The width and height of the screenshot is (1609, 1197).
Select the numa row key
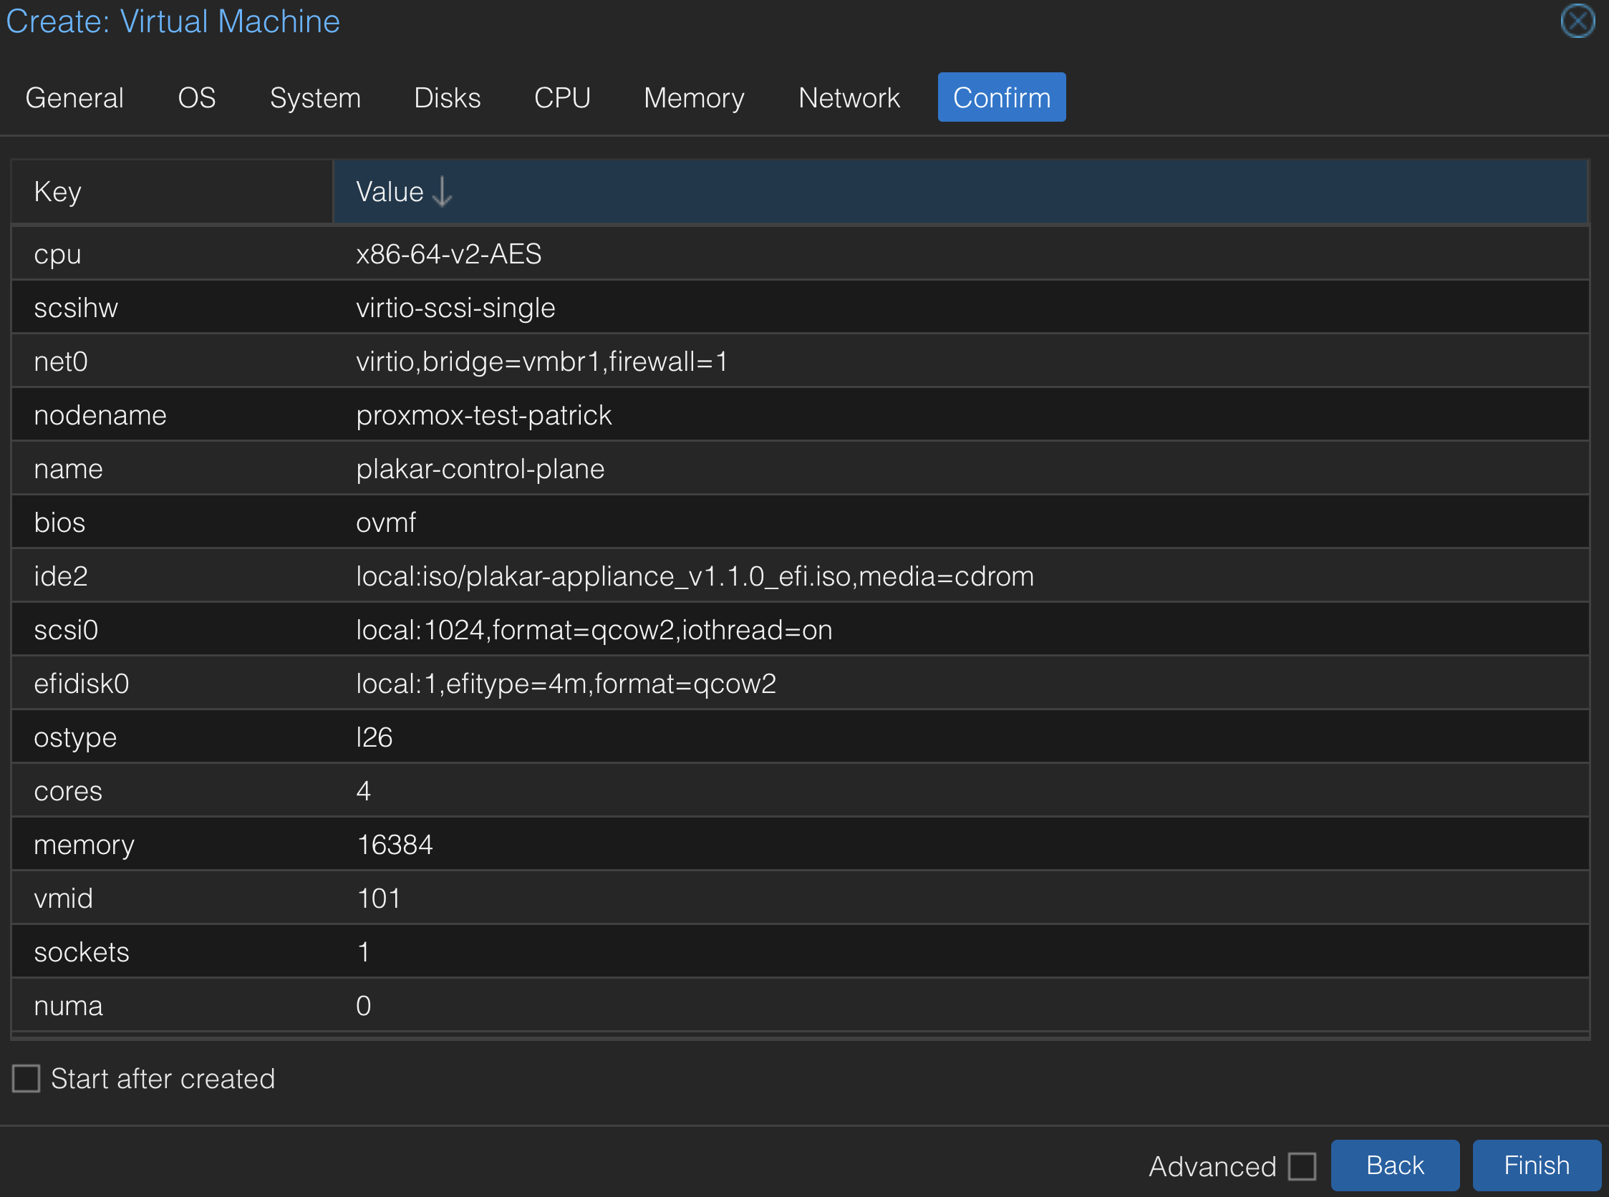point(69,1005)
